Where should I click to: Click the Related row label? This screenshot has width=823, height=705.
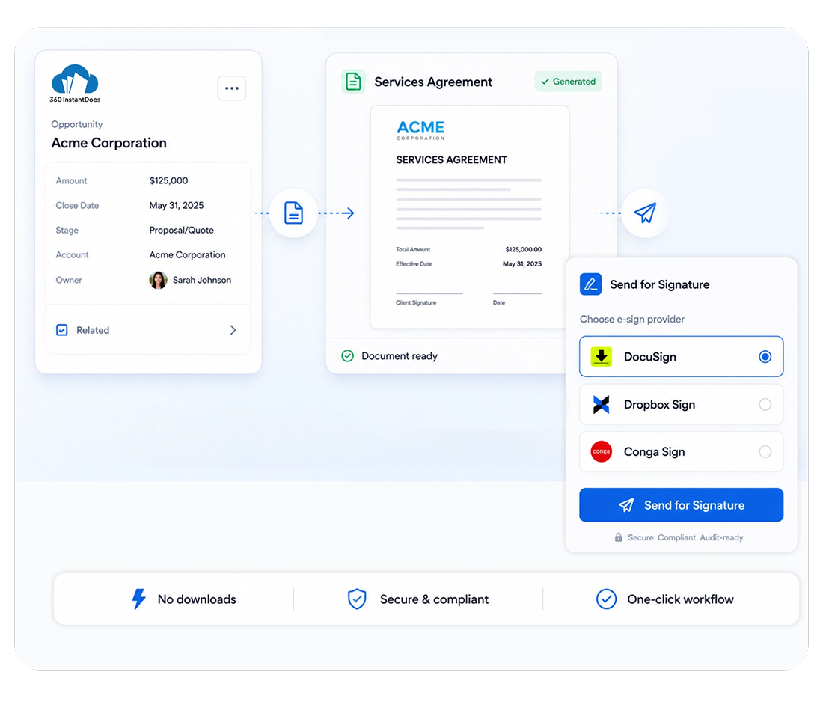pos(93,330)
